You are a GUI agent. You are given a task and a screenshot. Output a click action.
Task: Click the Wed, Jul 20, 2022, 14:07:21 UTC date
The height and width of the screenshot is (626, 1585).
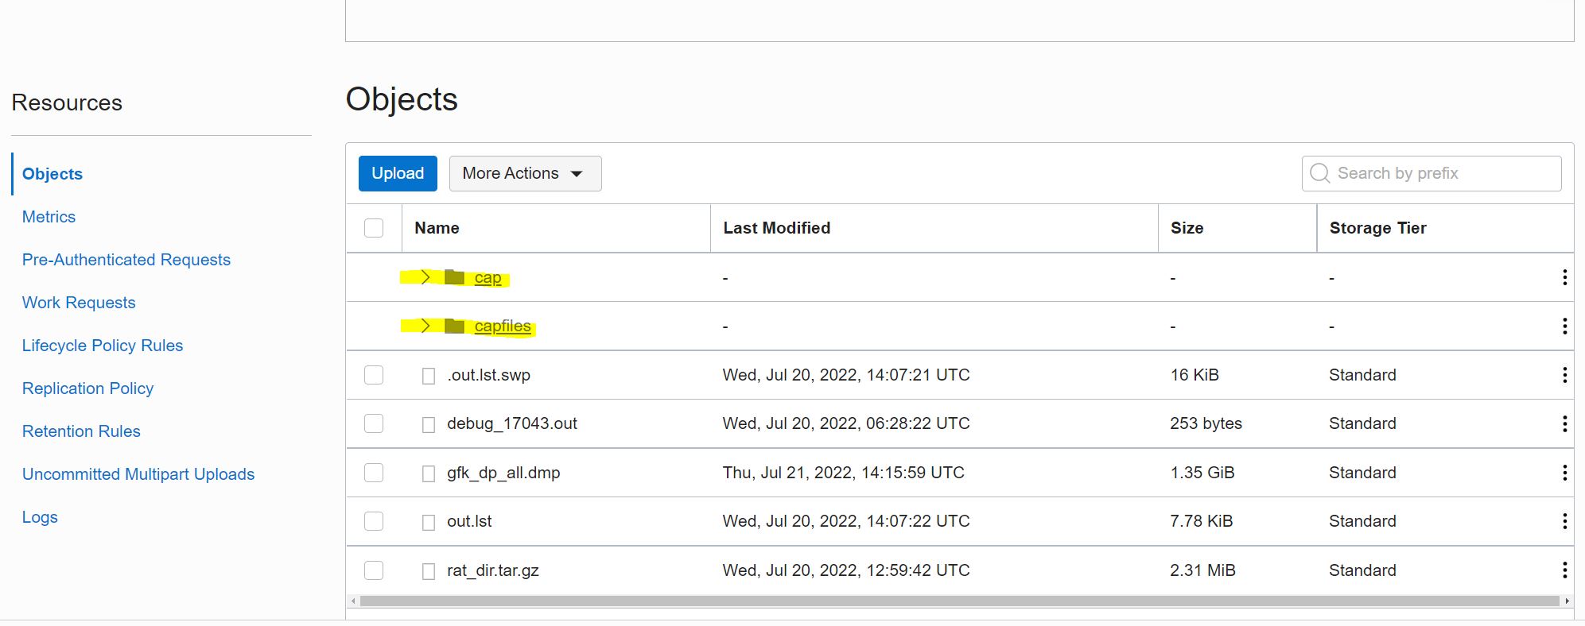(846, 375)
